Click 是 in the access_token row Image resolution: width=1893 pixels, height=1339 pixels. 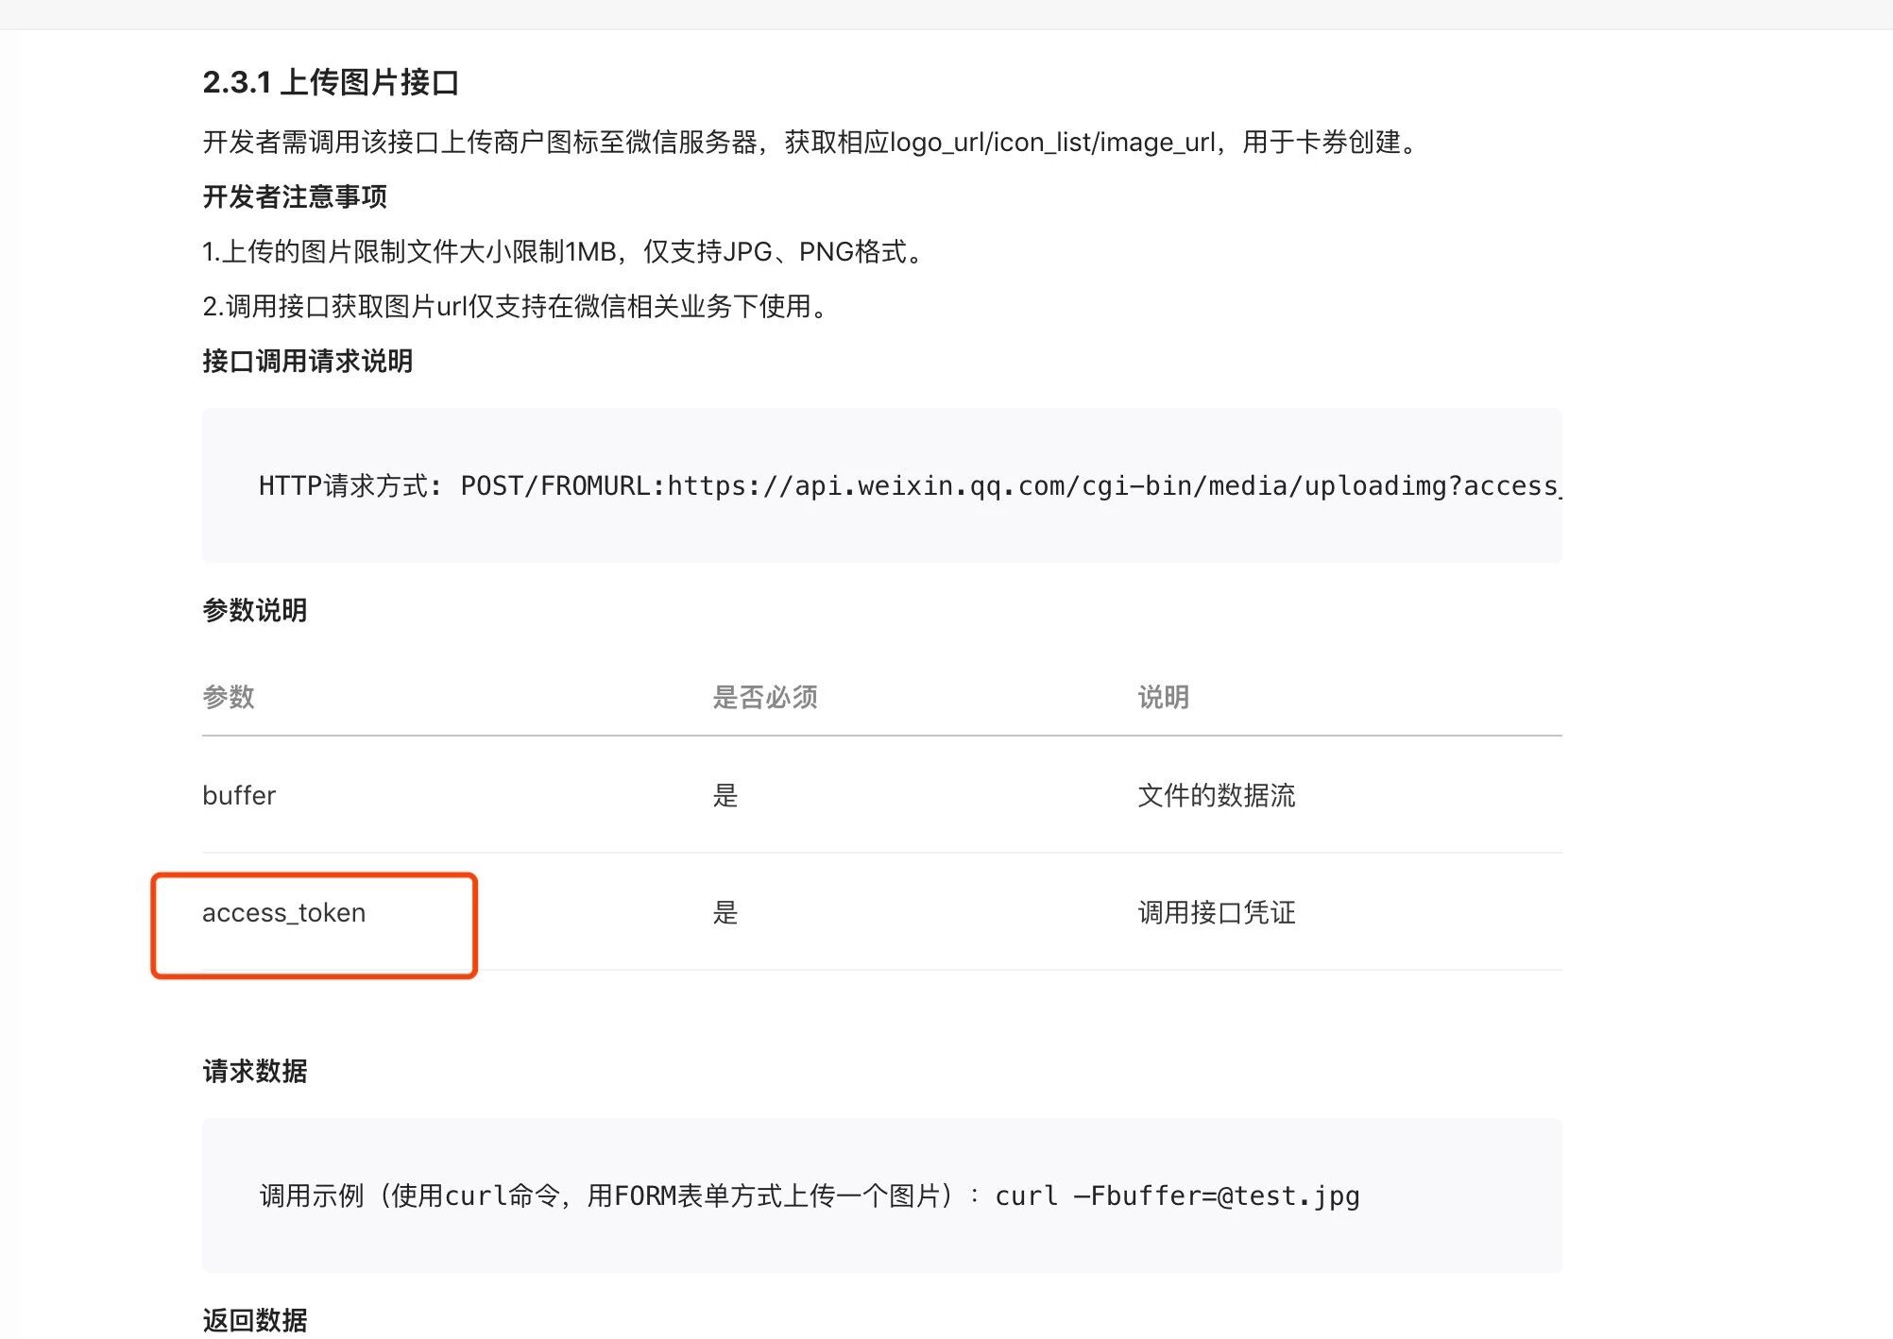tap(725, 913)
